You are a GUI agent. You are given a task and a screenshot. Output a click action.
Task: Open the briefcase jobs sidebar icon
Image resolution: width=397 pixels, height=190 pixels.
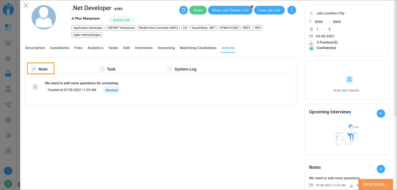8,74
